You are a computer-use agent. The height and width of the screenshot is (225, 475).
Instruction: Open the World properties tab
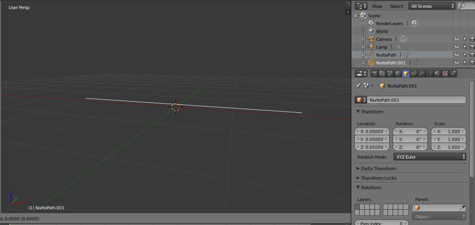coord(398,73)
